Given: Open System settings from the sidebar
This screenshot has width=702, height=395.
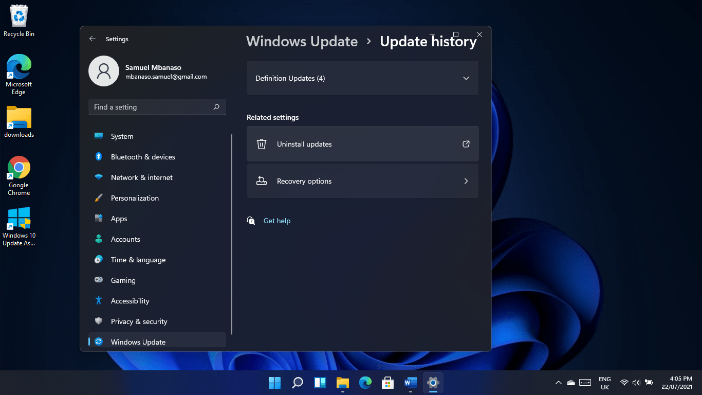Looking at the screenshot, I should [x=122, y=136].
